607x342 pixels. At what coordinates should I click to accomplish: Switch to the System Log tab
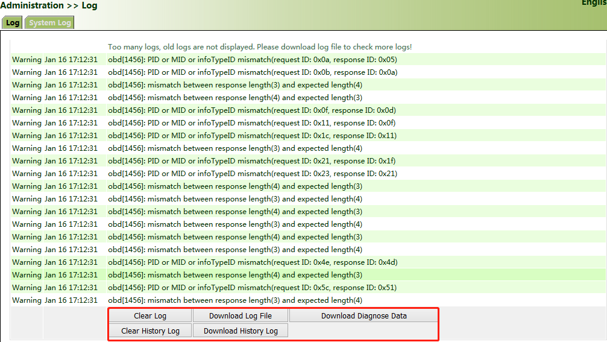point(49,22)
